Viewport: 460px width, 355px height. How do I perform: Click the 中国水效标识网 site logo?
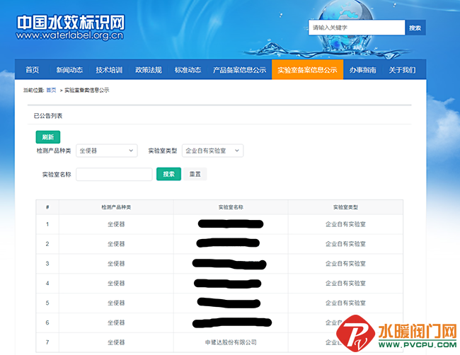[x=70, y=28]
